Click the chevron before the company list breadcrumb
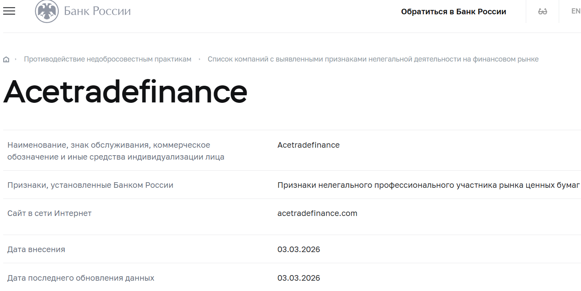This screenshot has height=291, width=581. point(201,59)
